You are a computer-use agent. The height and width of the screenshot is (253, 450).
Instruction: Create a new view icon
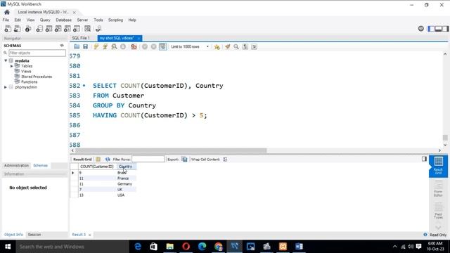tap(58, 29)
